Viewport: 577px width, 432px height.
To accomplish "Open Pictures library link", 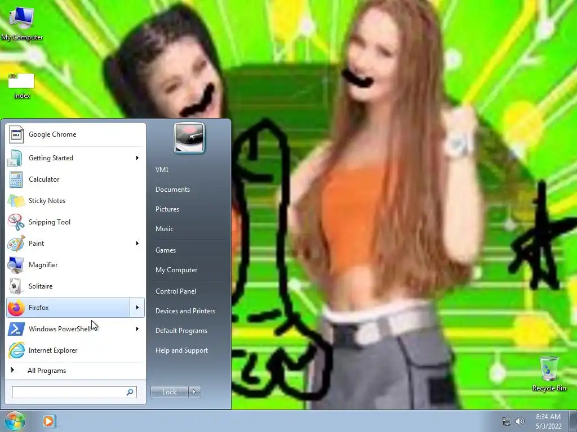I will tap(167, 209).
